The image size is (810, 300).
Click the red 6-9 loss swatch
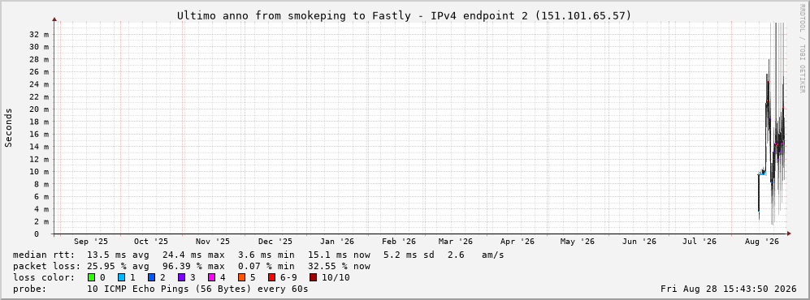pos(271,277)
